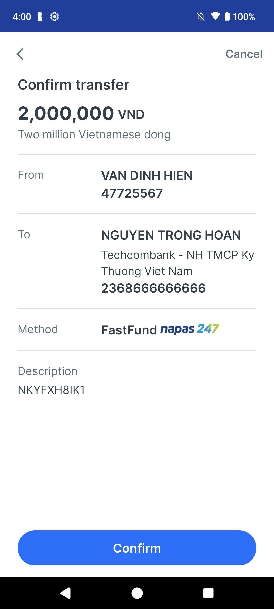Open recent apps square button

coord(208,593)
